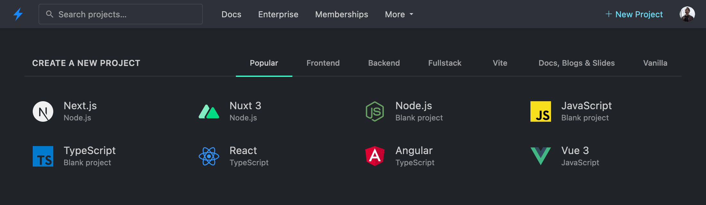
Task: Open the user profile avatar
Action: [x=687, y=14]
